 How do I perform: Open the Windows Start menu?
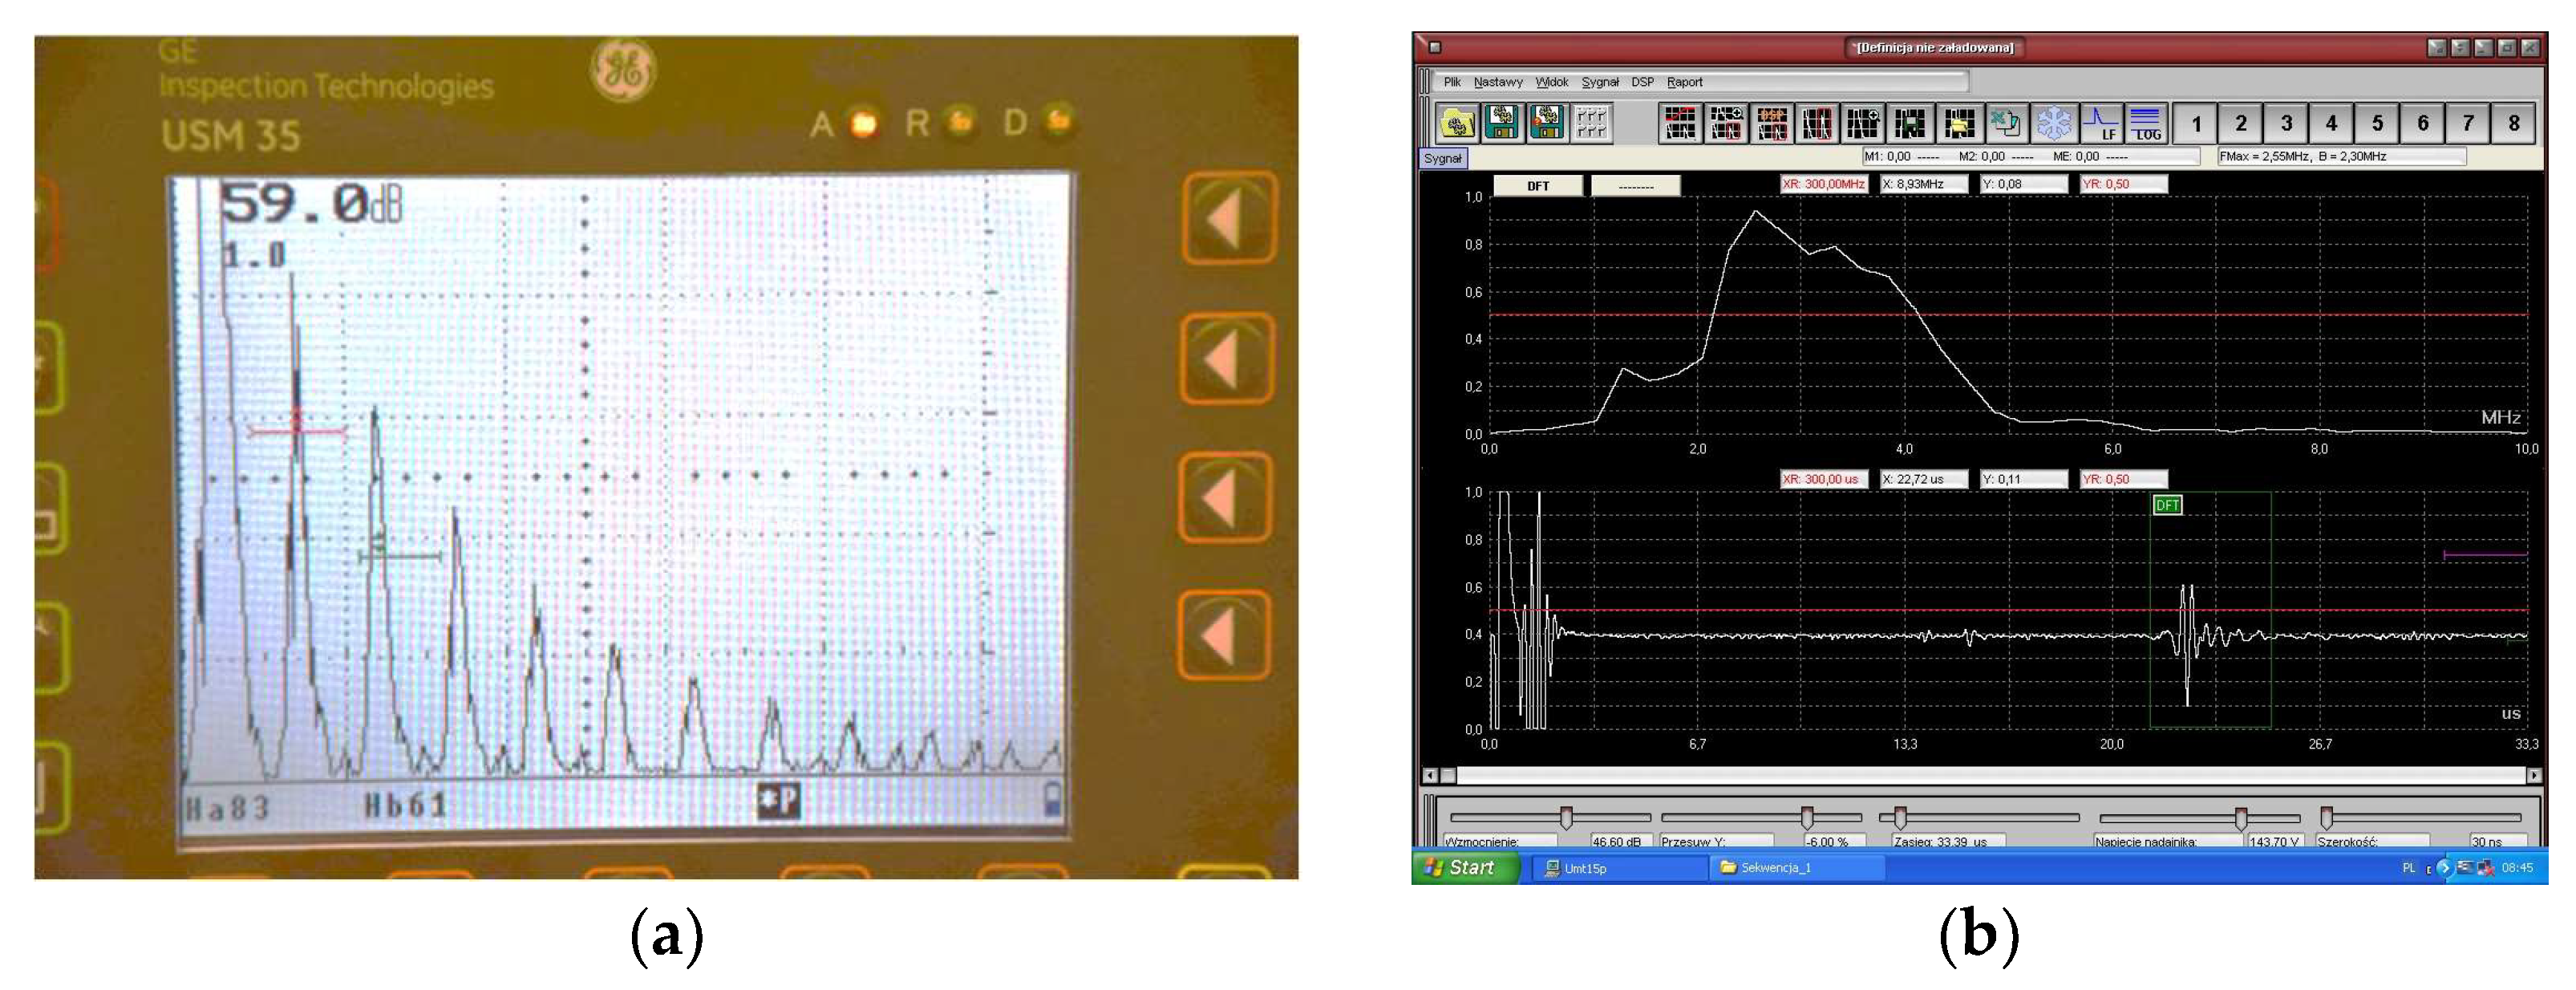[x=1465, y=867]
